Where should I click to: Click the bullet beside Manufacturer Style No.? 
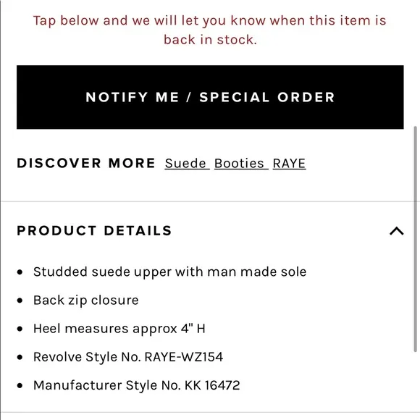(20, 386)
